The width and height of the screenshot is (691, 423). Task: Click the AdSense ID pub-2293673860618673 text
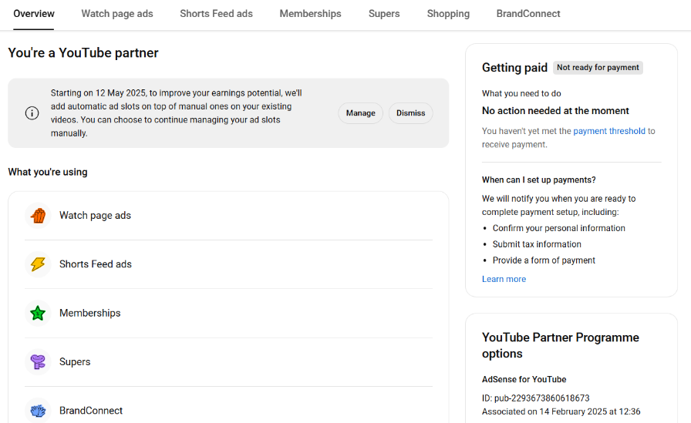[x=535, y=398]
